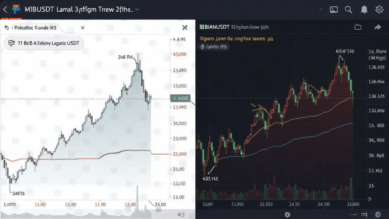Click the 24.90 time label on dark chart
Viewport: 389px width, 219px height.
(x=294, y=204)
